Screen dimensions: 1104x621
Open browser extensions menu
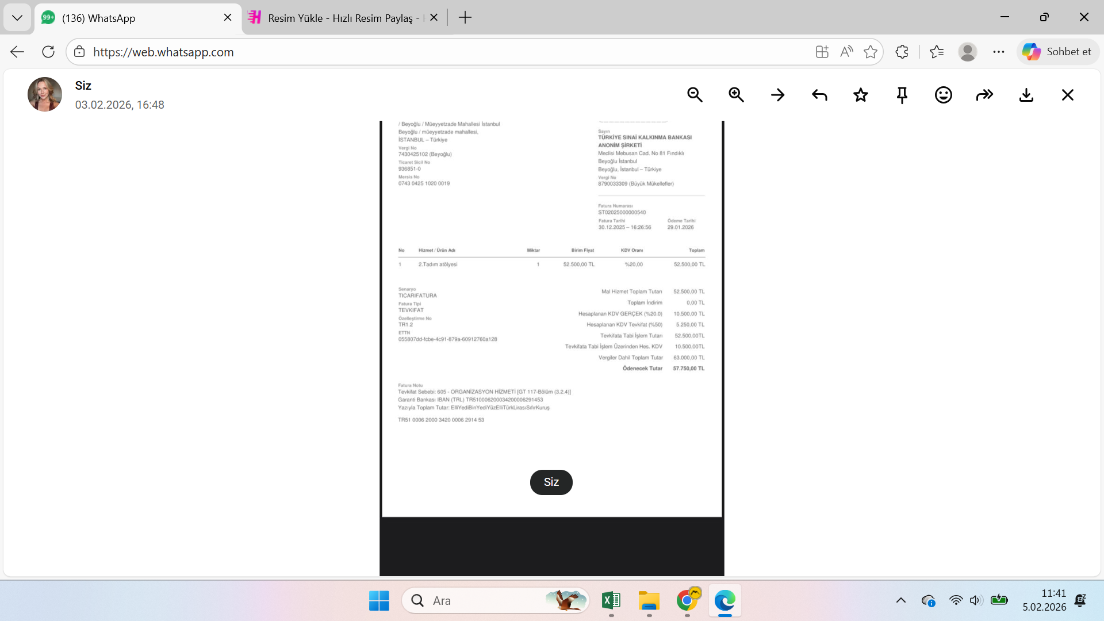pos(902,52)
